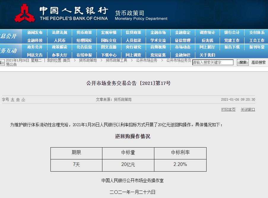The width and height of the screenshot is (268, 198).
Task: Open the 工会工作 navigation item
Action: pos(257,41)
